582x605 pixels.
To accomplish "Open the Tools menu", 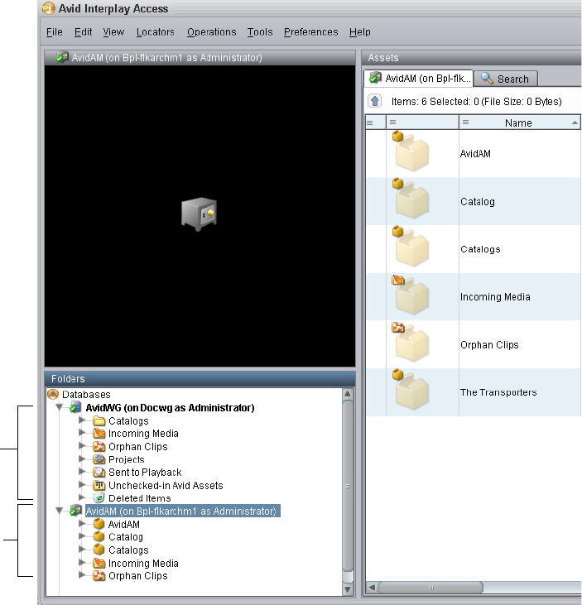I will pos(260,32).
